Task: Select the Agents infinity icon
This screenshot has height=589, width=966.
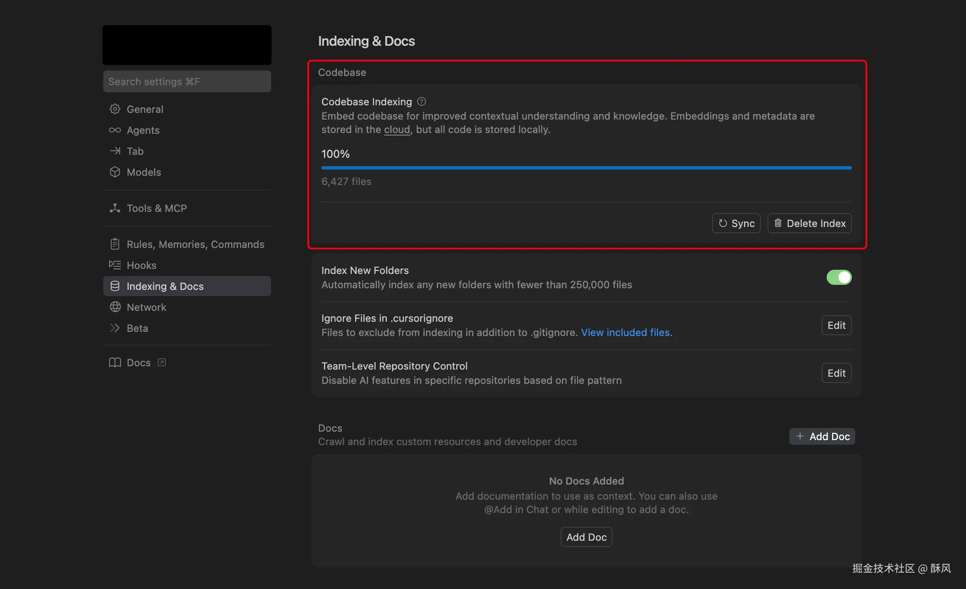Action: tap(115, 130)
